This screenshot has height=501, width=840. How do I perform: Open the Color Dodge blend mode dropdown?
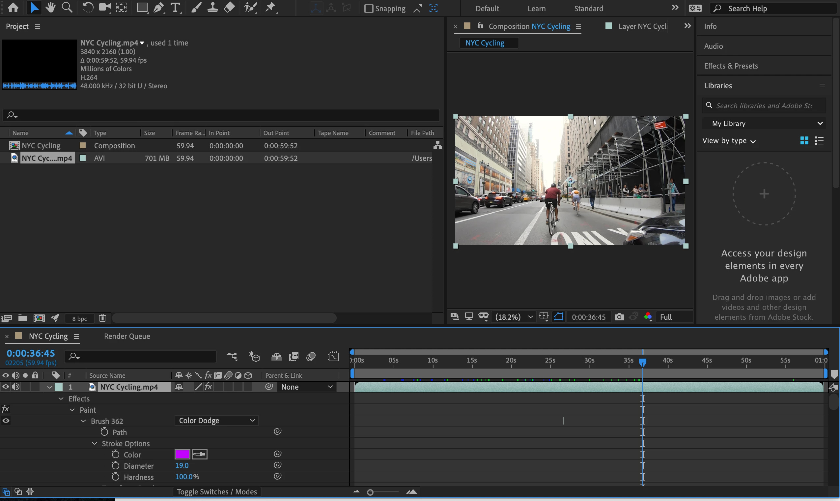tap(216, 421)
